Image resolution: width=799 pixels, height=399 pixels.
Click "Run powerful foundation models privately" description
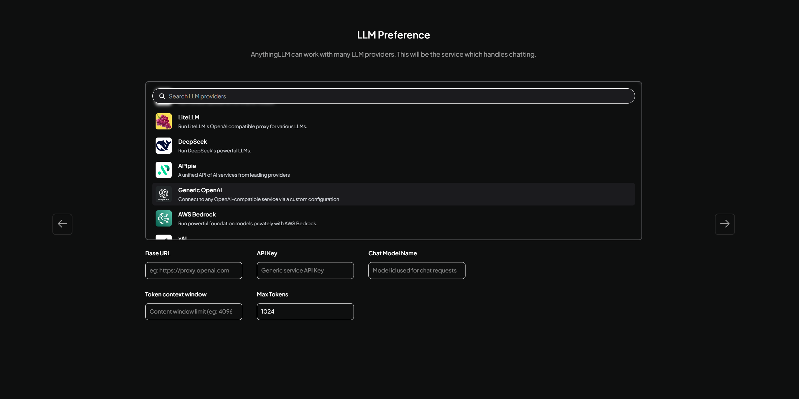(248, 224)
